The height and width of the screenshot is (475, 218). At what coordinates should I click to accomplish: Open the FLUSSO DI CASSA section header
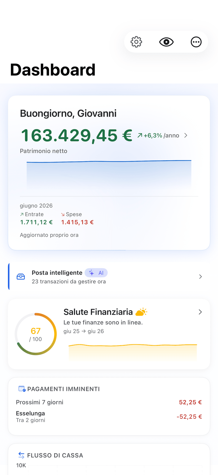click(x=55, y=456)
